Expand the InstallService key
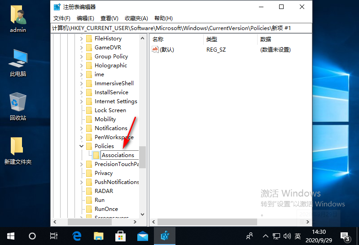The height and width of the screenshot is (245, 359). [x=82, y=92]
